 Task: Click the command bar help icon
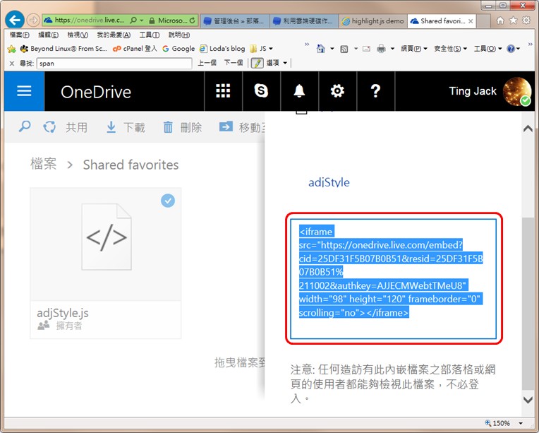511,49
